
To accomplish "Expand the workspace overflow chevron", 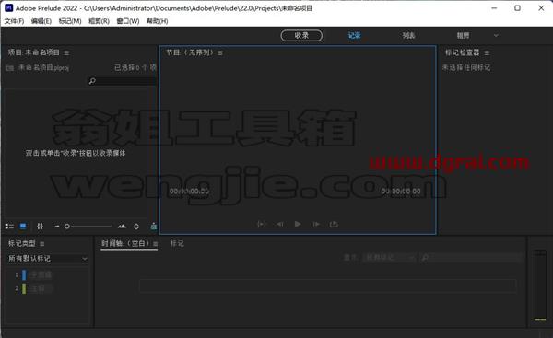I will point(496,36).
